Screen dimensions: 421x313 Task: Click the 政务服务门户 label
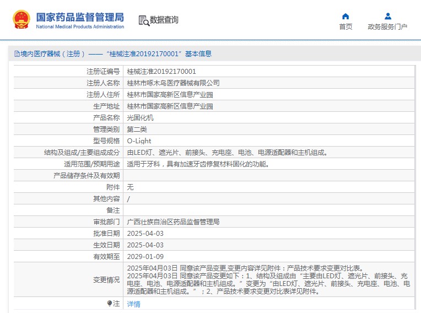point(387,26)
